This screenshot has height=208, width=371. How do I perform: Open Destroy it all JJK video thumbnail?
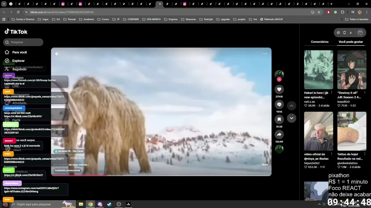[352, 70]
